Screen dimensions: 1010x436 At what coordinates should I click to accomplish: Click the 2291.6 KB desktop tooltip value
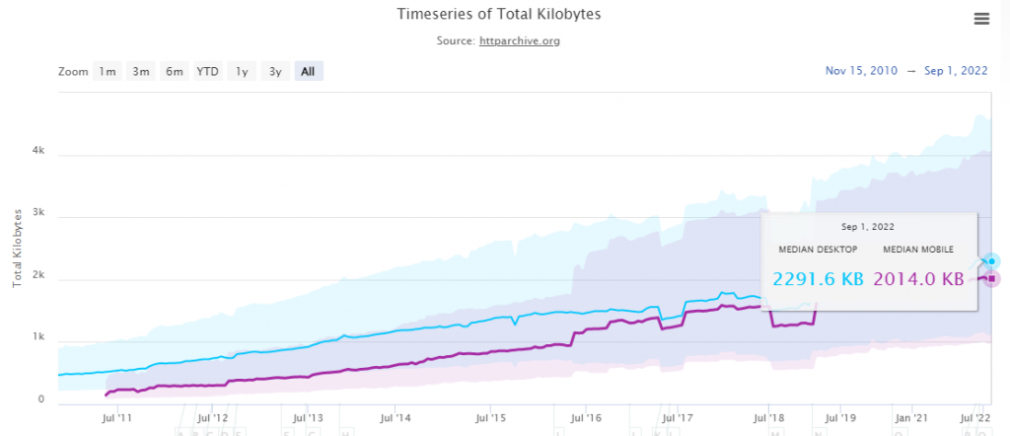(x=818, y=279)
